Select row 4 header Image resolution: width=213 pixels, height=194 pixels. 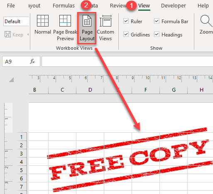(x=21, y=162)
